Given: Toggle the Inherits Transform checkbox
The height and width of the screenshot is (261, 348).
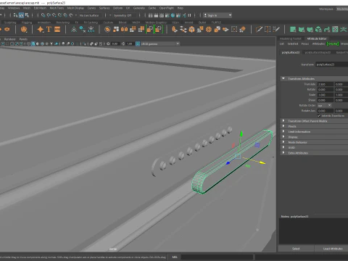Looking at the screenshot, I should coord(319,116).
